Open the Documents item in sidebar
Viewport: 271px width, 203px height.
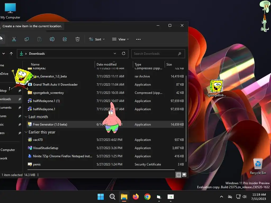pyautogui.click(x=11, y=108)
